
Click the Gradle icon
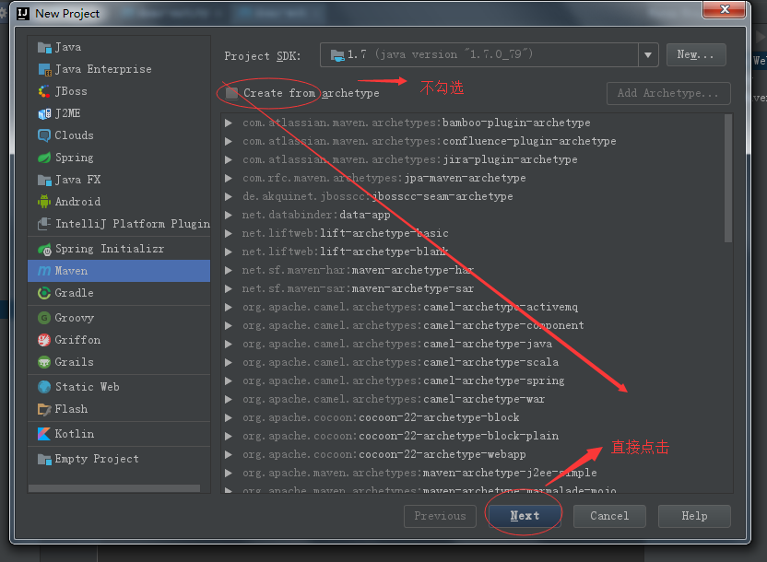tap(44, 293)
